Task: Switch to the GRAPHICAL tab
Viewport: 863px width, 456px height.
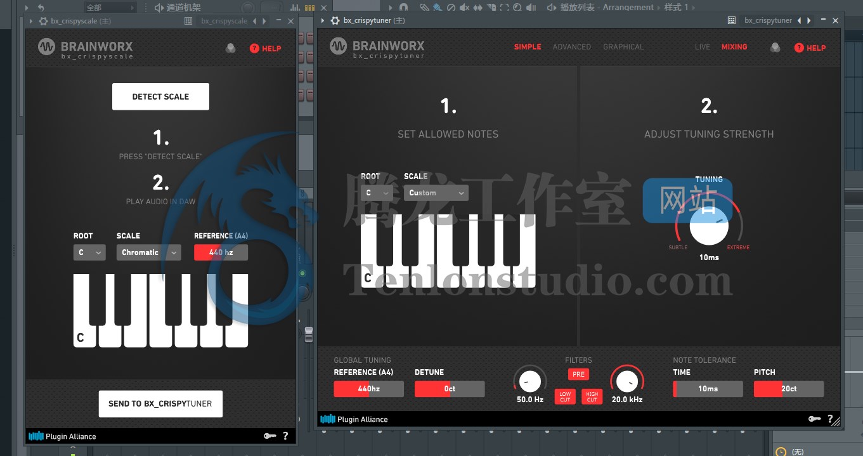Action: [x=623, y=47]
